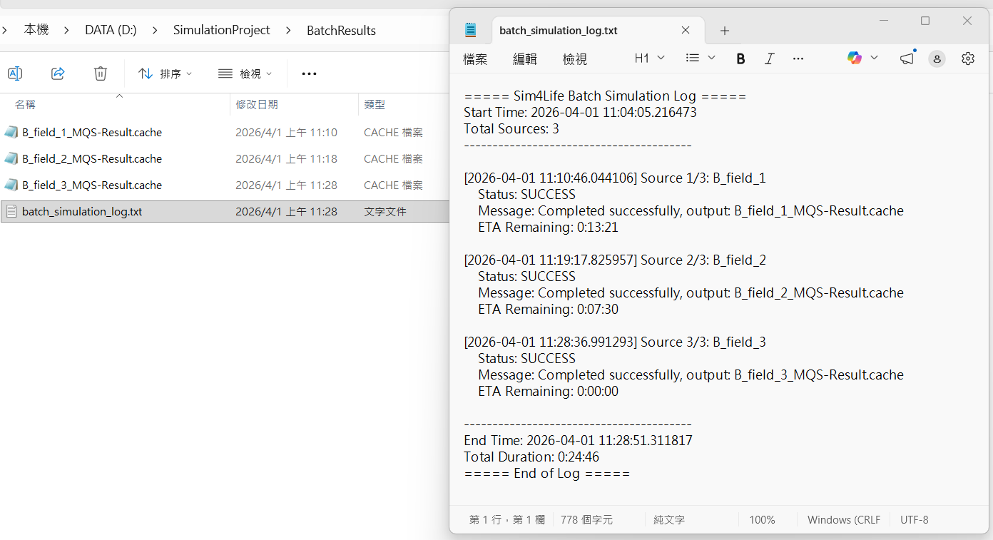Click the Rename icon in Explorer toolbar
Image resolution: width=993 pixels, height=540 pixels.
(15, 73)
